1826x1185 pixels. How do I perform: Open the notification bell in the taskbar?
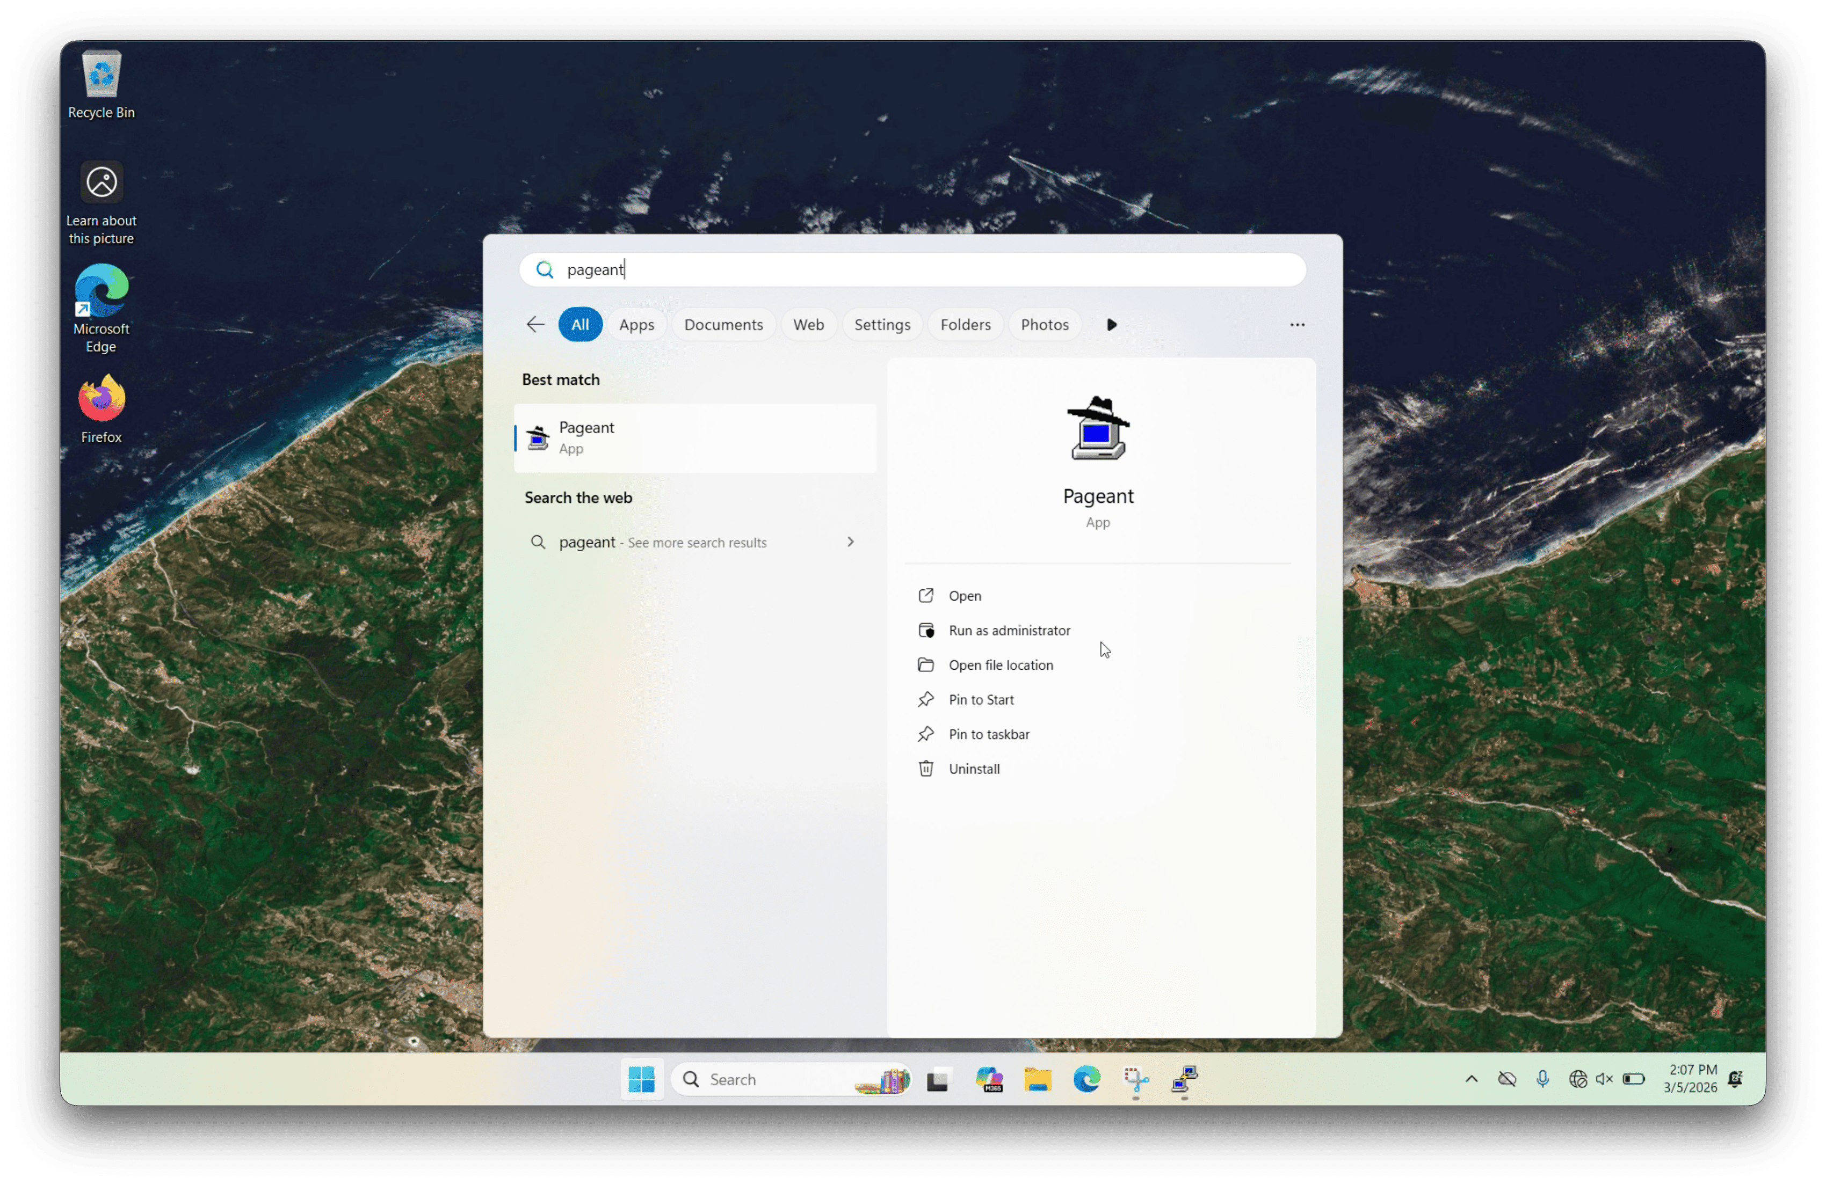[x=1735, y=1079]
